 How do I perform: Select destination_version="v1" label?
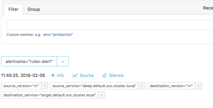[171, 86]
